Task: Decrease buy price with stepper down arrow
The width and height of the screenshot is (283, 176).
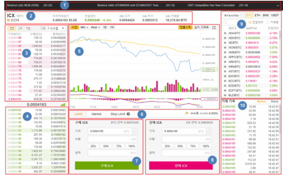Action: pos(135,133)
